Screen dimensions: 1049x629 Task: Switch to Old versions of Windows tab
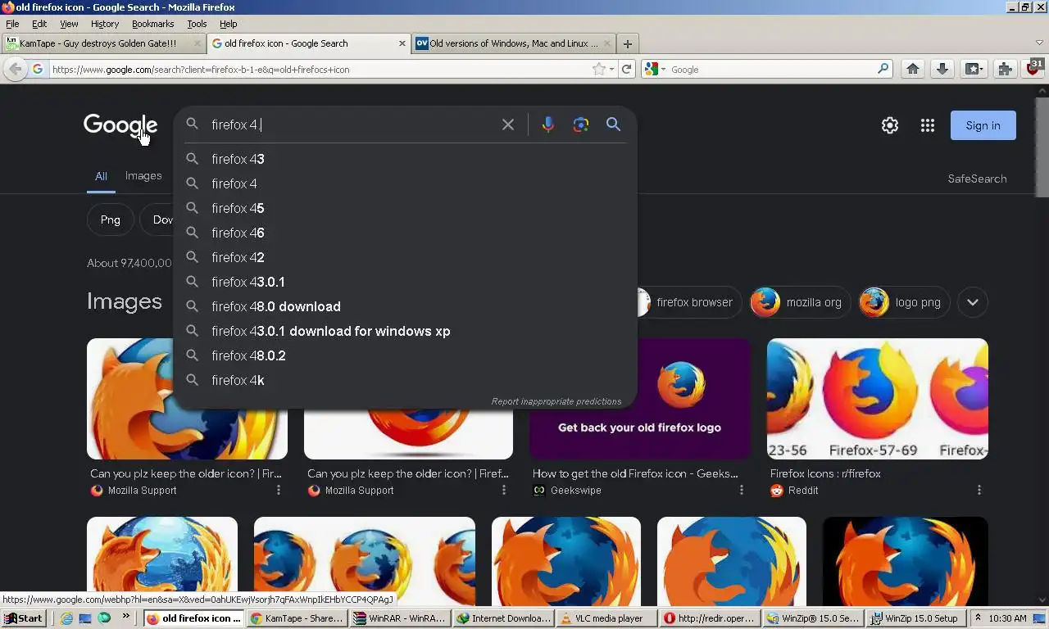(x=514, y=43)
